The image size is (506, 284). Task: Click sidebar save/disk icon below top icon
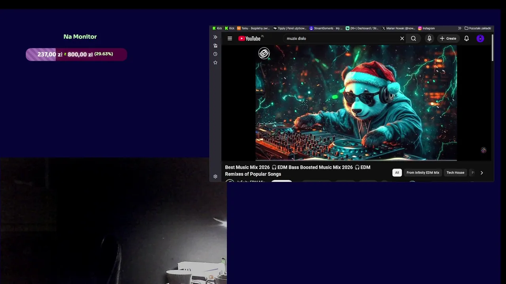pos(215,45)
